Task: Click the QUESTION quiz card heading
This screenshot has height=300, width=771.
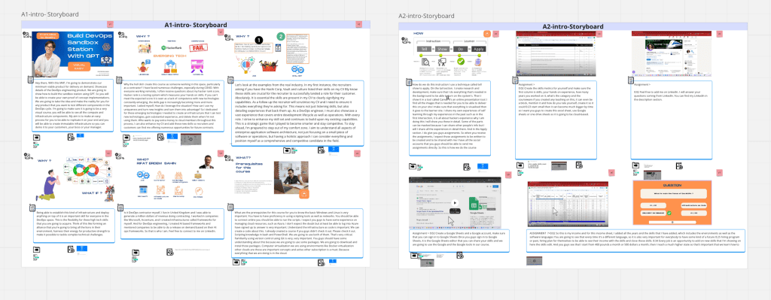Action: (672, 185)
